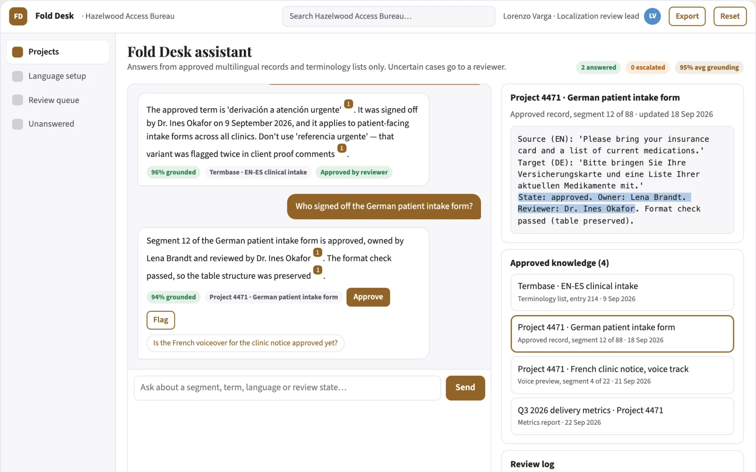The width and height of the screenshot is (756, 472).
Task: Click the Reset button
Action: pos(730,16)
